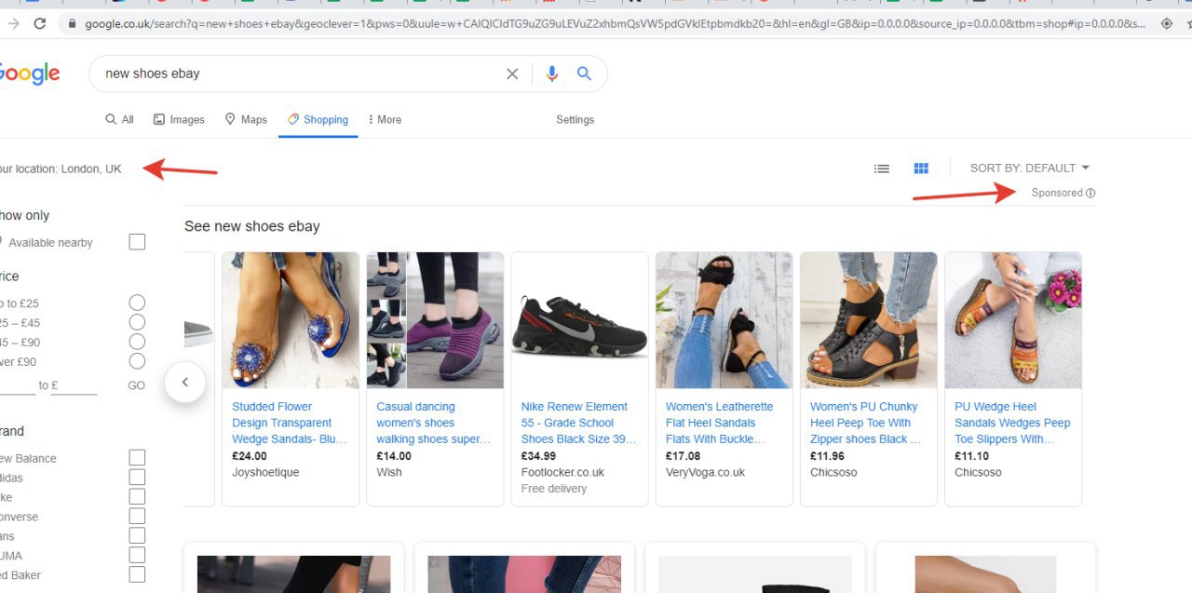Click the 'Your location: London, UK' text
This screenshot has height=593, width=1192.
[61, 168]
